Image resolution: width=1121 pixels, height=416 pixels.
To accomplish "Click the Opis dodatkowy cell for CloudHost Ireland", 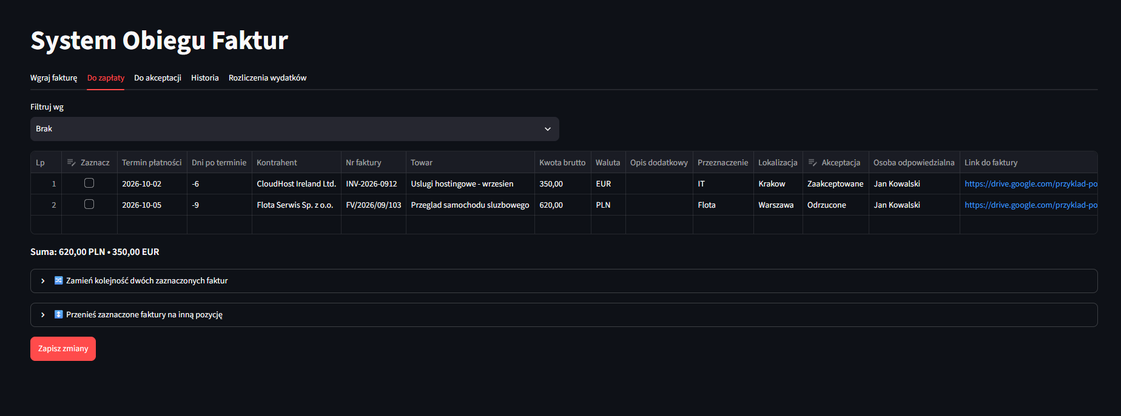I will (659, 183).
